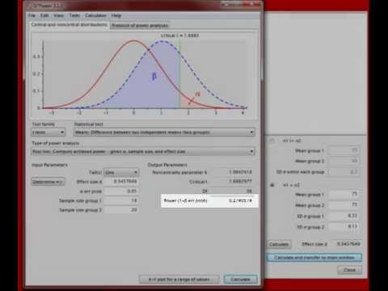
Task: Open the Tests menu
Action: tap(74, 15)
